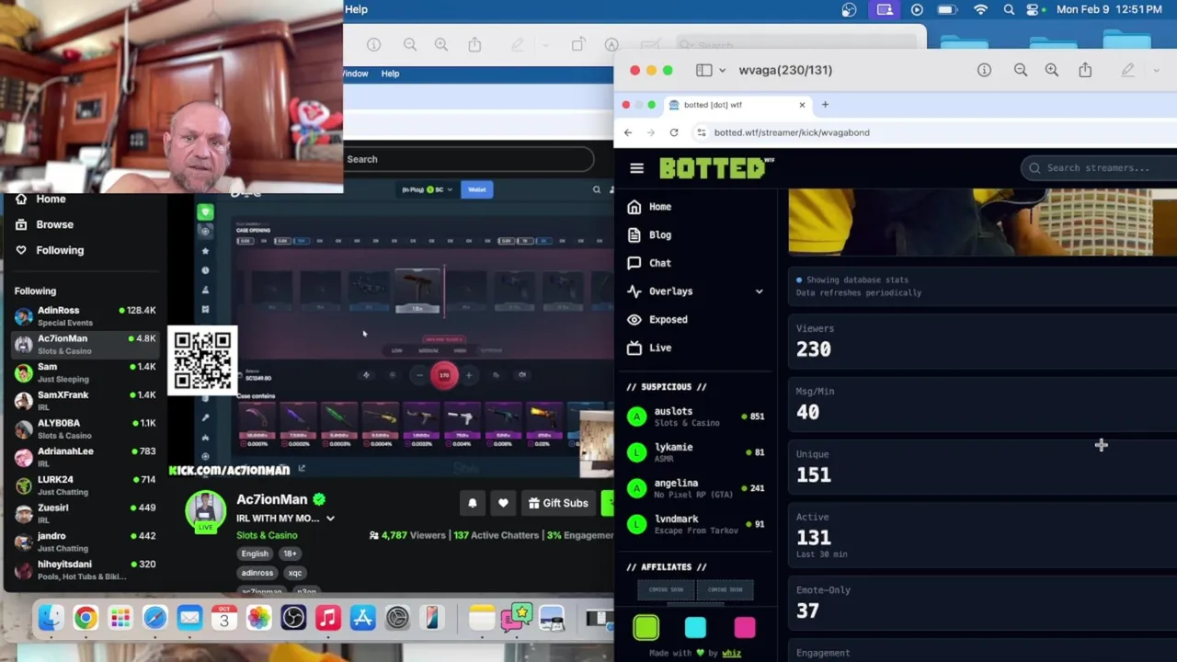Click the Wallet button in the stream

(476, 189)
